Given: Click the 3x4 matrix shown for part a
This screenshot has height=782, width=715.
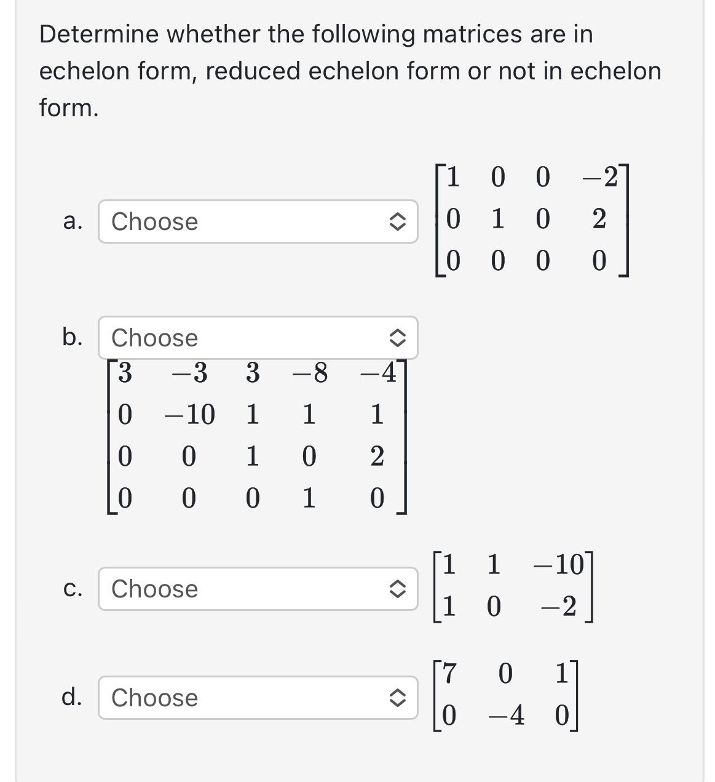Looking at the screenshot, I should pyautogui.click(x=532, y=221).
